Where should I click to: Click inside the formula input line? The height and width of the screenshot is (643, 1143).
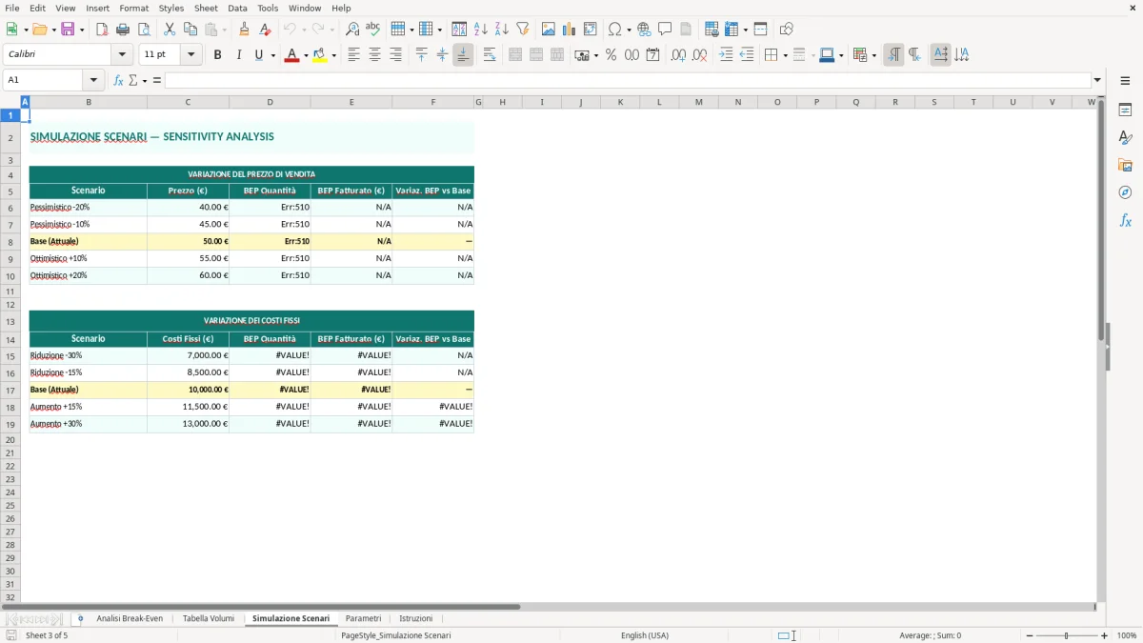click(x=628, y=80)
